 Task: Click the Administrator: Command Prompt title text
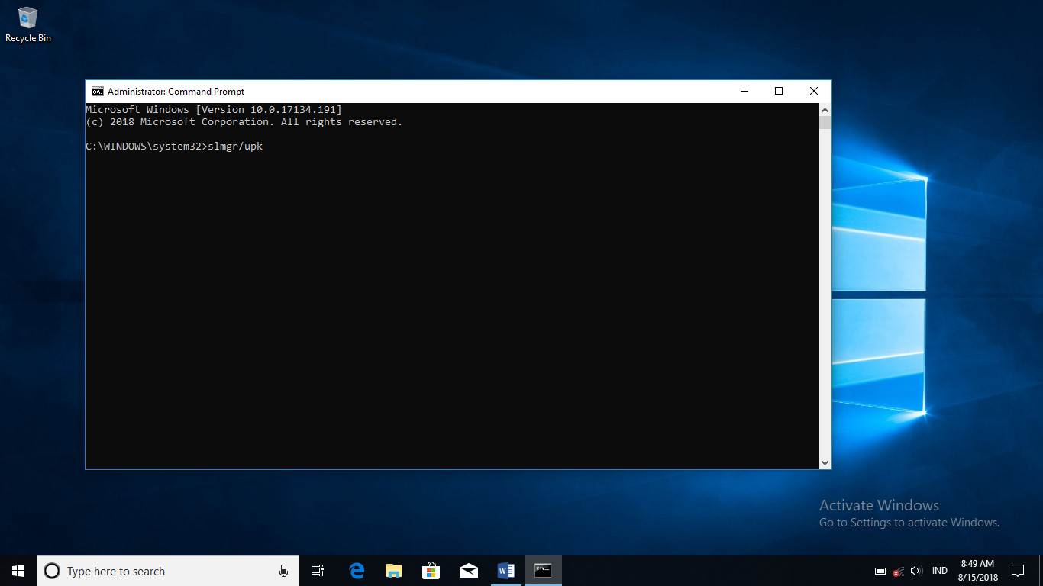176,92
